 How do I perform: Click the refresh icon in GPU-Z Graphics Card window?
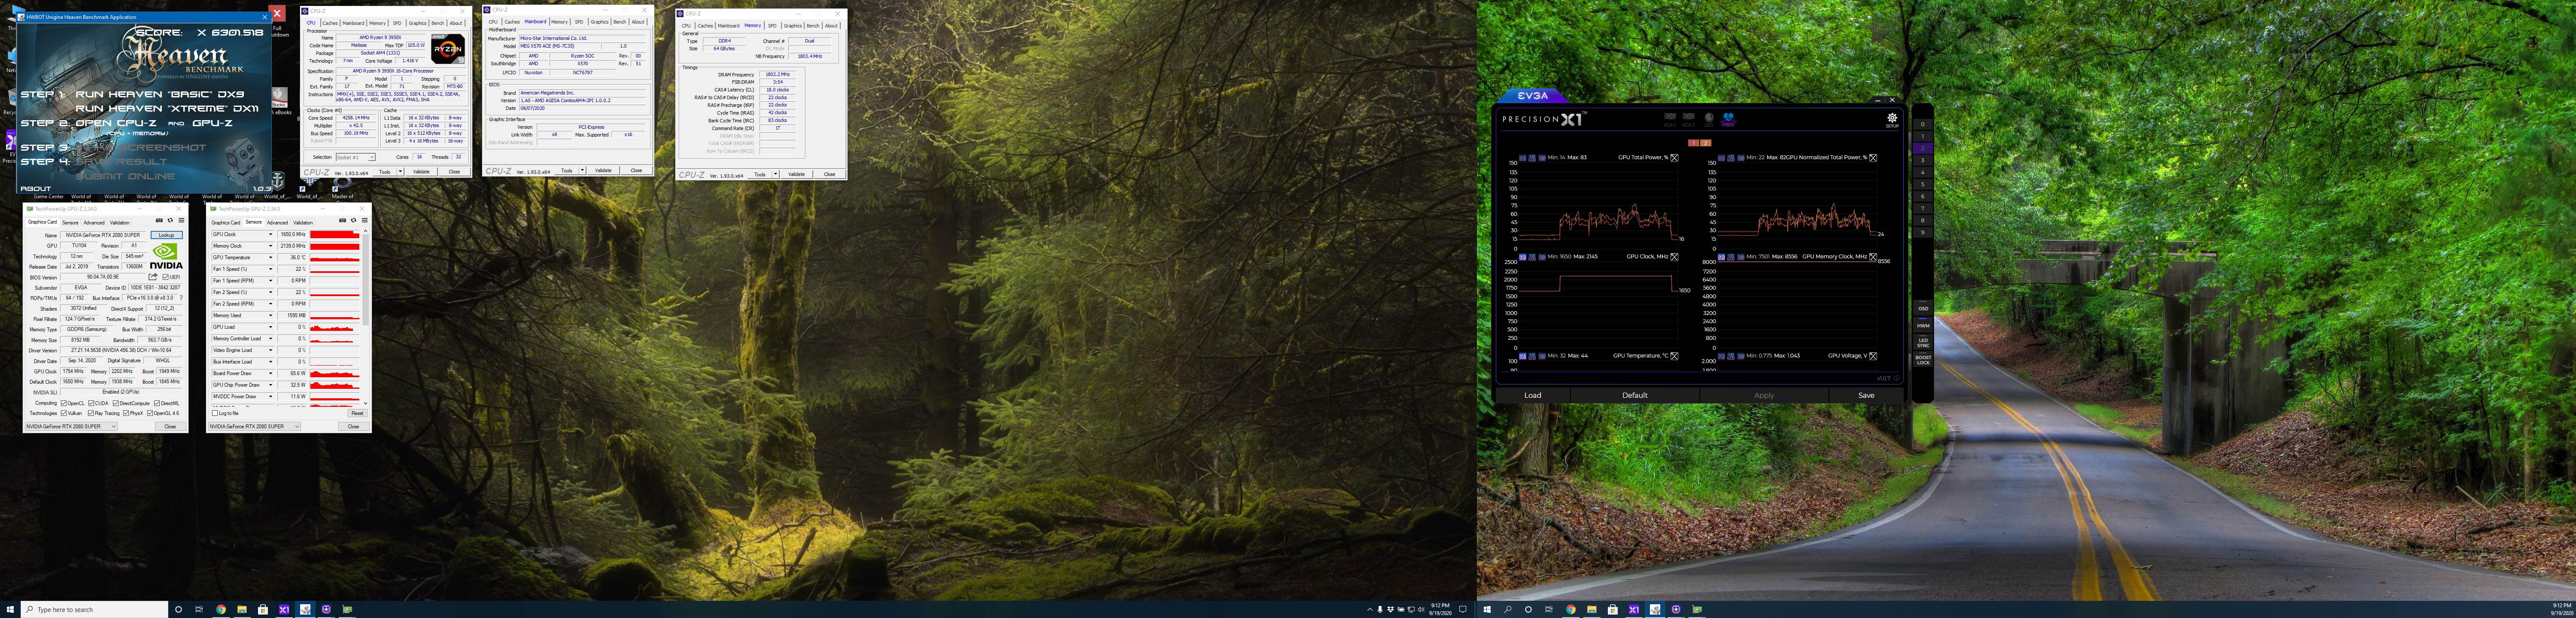pos(170,220)
